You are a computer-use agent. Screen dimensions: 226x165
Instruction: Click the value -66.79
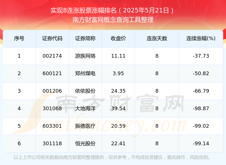(201, 91)
